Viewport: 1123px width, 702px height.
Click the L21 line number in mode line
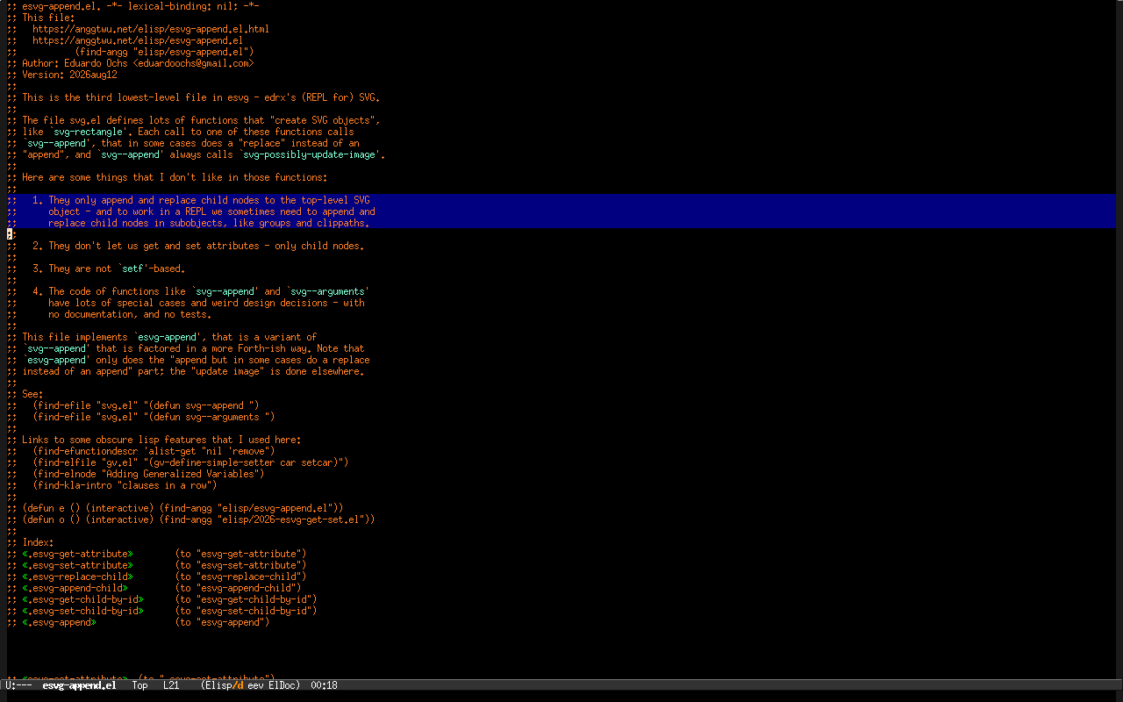pyautogui.click(x=171, y=685)
